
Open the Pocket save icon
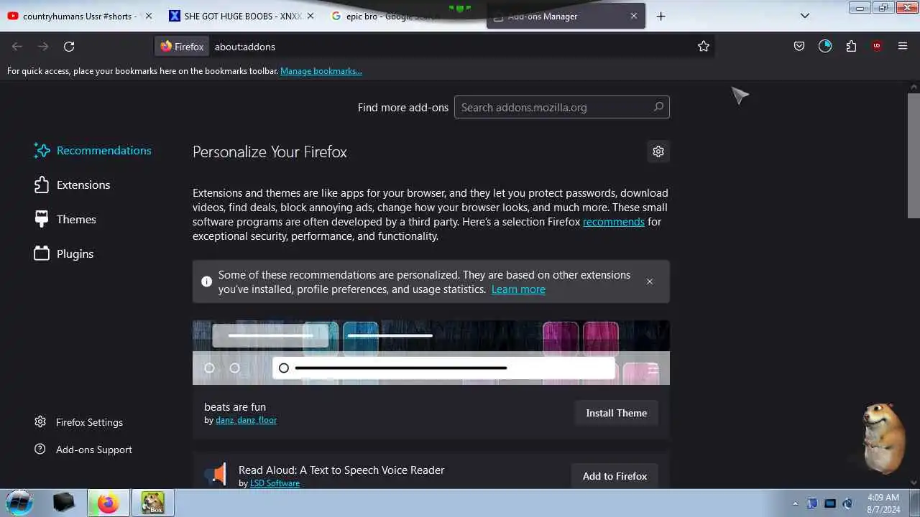[799, 46]
